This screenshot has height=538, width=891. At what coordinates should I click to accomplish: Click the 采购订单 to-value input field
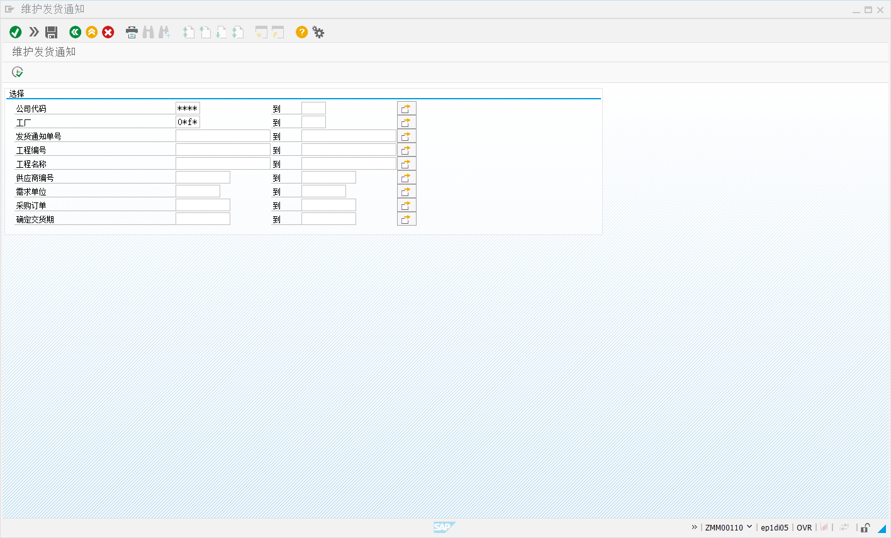coord(328,206)
